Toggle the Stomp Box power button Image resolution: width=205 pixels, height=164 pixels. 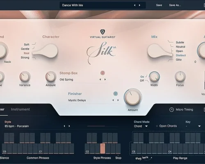pos(102,73)
